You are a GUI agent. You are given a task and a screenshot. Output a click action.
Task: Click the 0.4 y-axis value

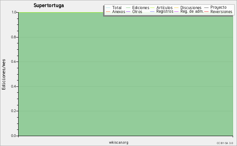[13, 86]
